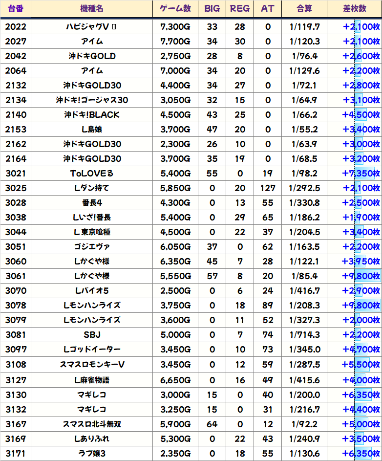Click ラブ嬢3 machine name
This screenshot has width=382, height=461.
pos(92,454)
